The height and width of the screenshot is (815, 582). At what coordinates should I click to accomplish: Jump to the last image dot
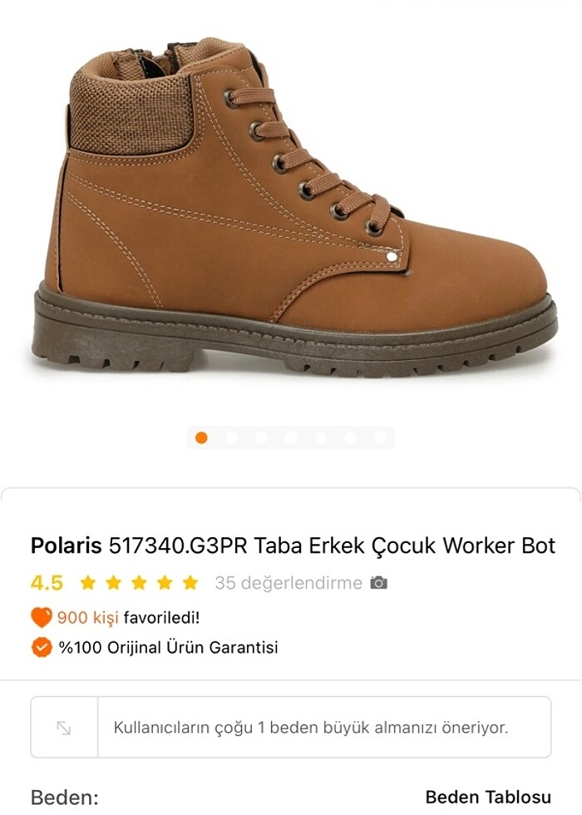pos(381,437)
